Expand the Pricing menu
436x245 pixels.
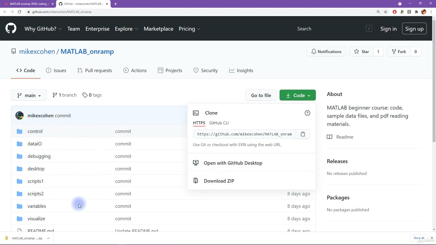coord(189,29)
